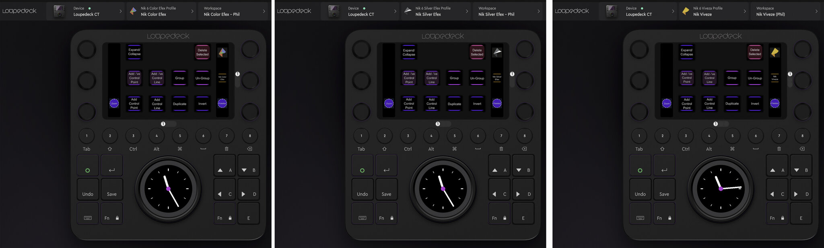Open the Nik 6 Color Efex Profile dropdown
The width and height of the screenshot is (824, 248).
coord(162,11)
